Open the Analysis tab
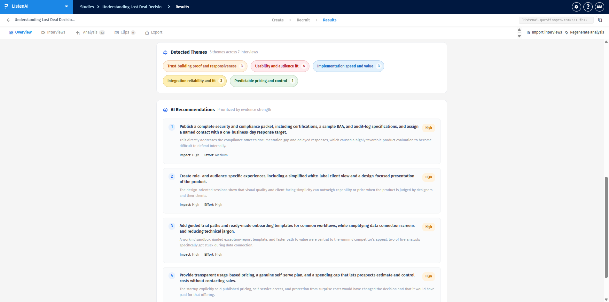Viewport: 609px width, 302px height. pos(90,32)
